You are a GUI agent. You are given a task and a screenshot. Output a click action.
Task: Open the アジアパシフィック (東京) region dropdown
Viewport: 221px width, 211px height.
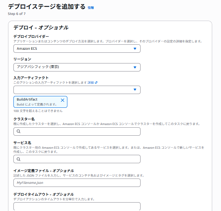77,67
